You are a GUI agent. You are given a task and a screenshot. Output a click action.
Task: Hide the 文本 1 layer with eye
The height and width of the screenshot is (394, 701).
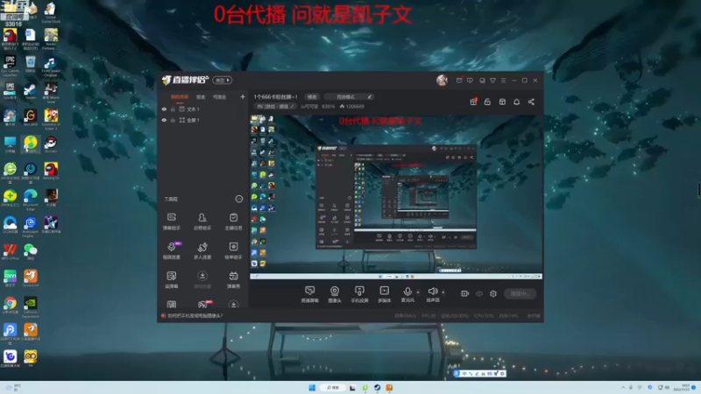pyautogui.click(x=164, y=109)
